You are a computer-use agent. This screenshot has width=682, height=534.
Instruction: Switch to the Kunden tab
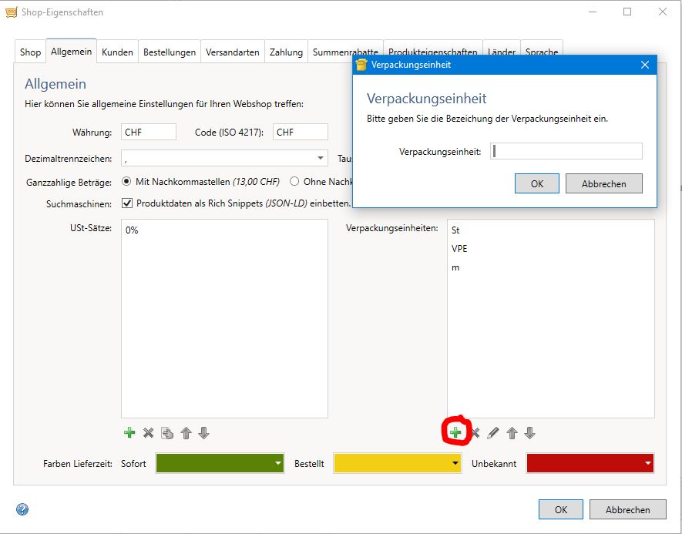(117, 52)
